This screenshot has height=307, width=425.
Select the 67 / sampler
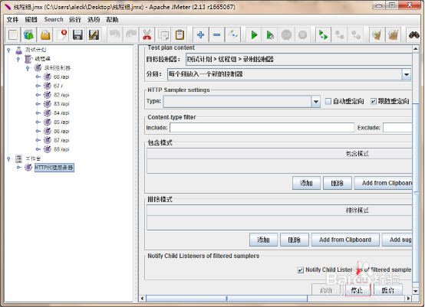[58, 86]
